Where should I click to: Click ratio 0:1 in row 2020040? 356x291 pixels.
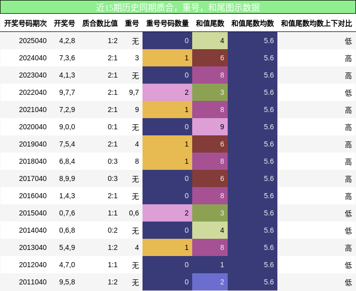pyautogui.click(x=113, y=127)
